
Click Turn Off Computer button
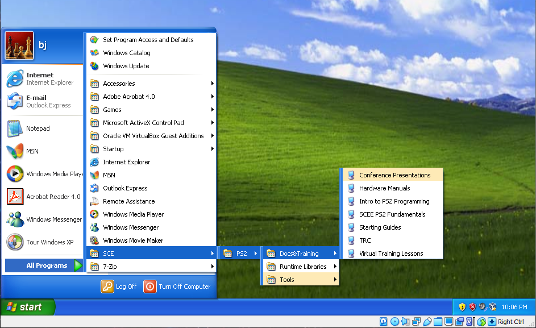coord(177,287)
